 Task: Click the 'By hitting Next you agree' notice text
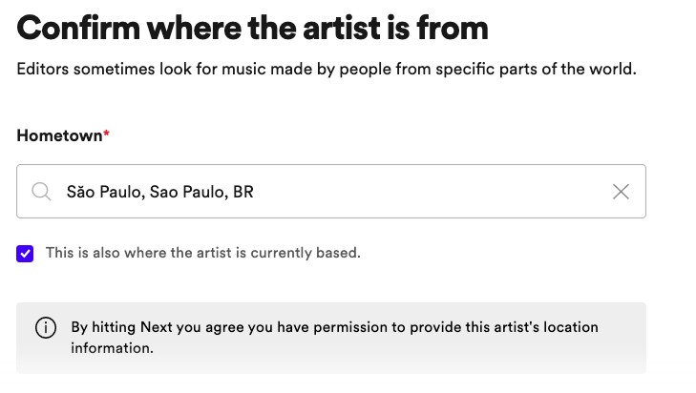point(172,327)
